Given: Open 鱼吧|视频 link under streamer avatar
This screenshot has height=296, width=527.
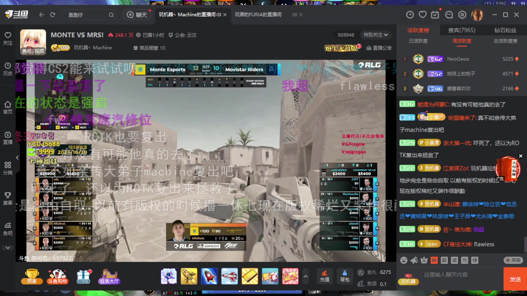Looking at the screenshot, I should (33, 51).
